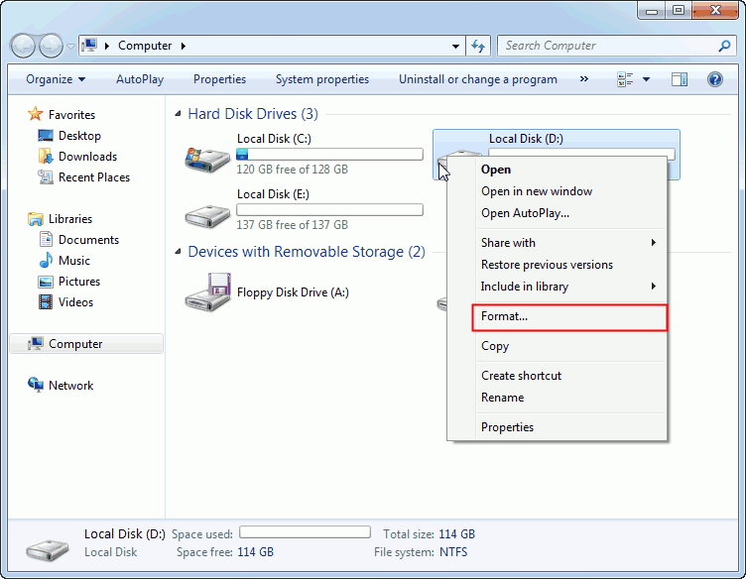The width and height of the screenshot is (746, 579).
Task: Choose Open AutoPlay... in context menu
Action: [557, 213]
